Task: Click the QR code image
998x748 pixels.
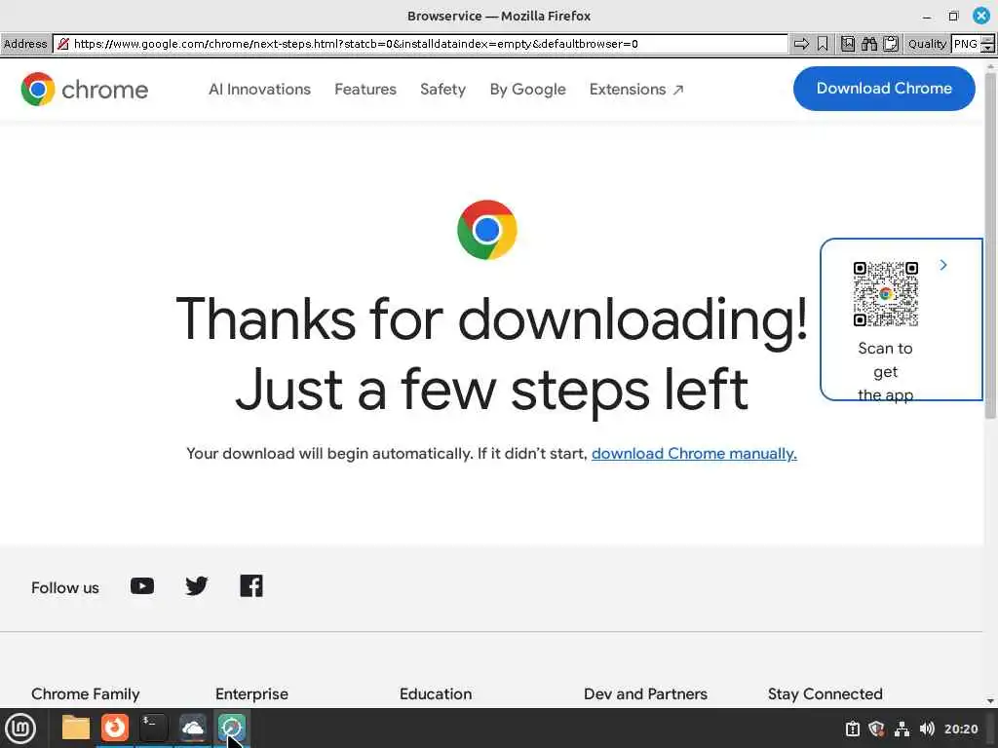Action: point(885,294)
